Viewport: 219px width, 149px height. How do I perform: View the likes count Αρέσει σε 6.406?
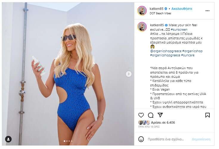163,122
